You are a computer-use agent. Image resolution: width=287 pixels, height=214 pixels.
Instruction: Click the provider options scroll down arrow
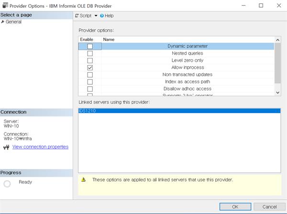[277, 92]
